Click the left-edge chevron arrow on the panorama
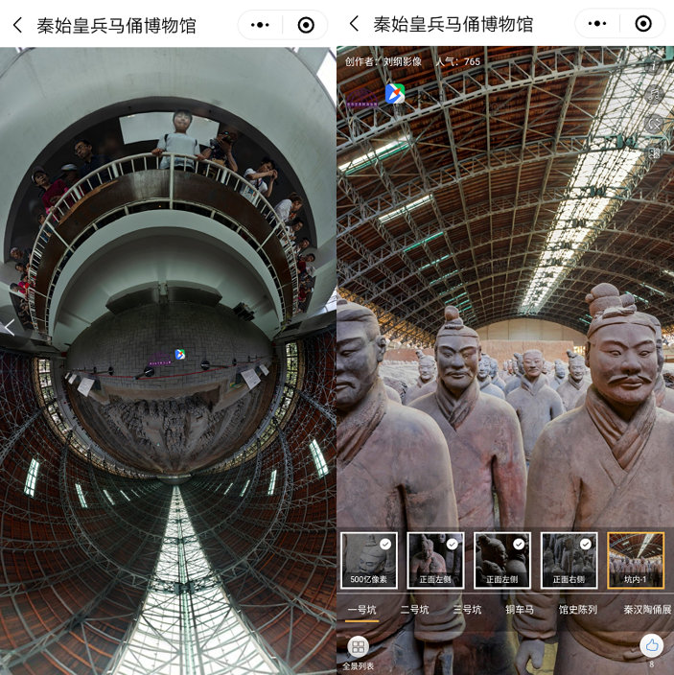 9,328
